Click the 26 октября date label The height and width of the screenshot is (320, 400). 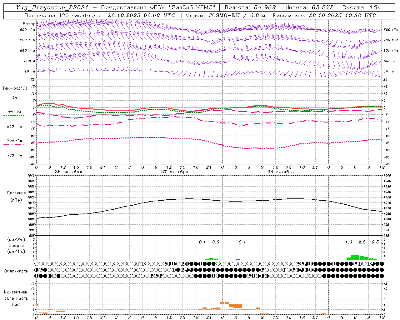(x=68, y=172)
